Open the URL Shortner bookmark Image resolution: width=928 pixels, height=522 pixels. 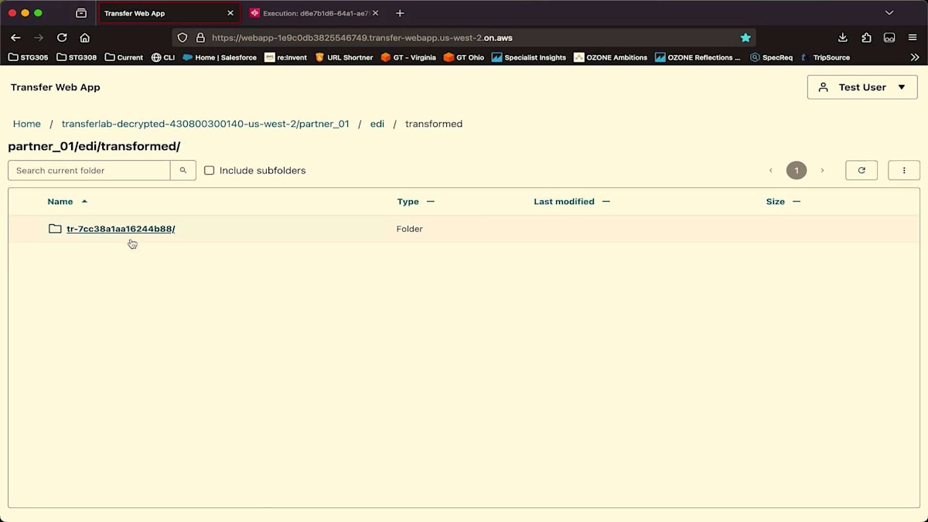344,57
